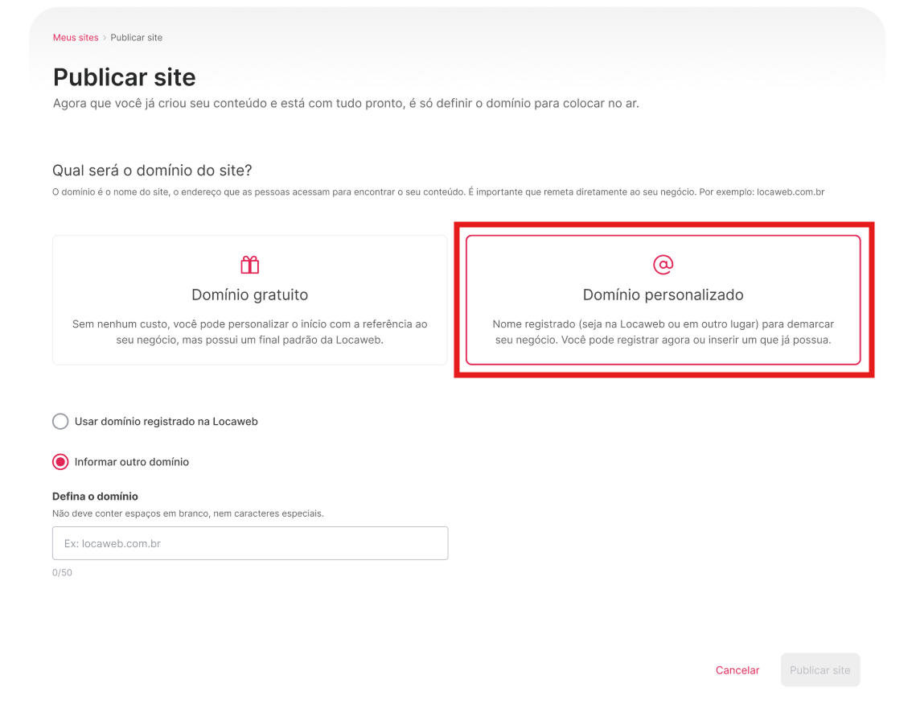The height and width of the screenshot is (709, 912).
Task: Choose the "Domínio personalizado" card title
Action: [663, 295]
